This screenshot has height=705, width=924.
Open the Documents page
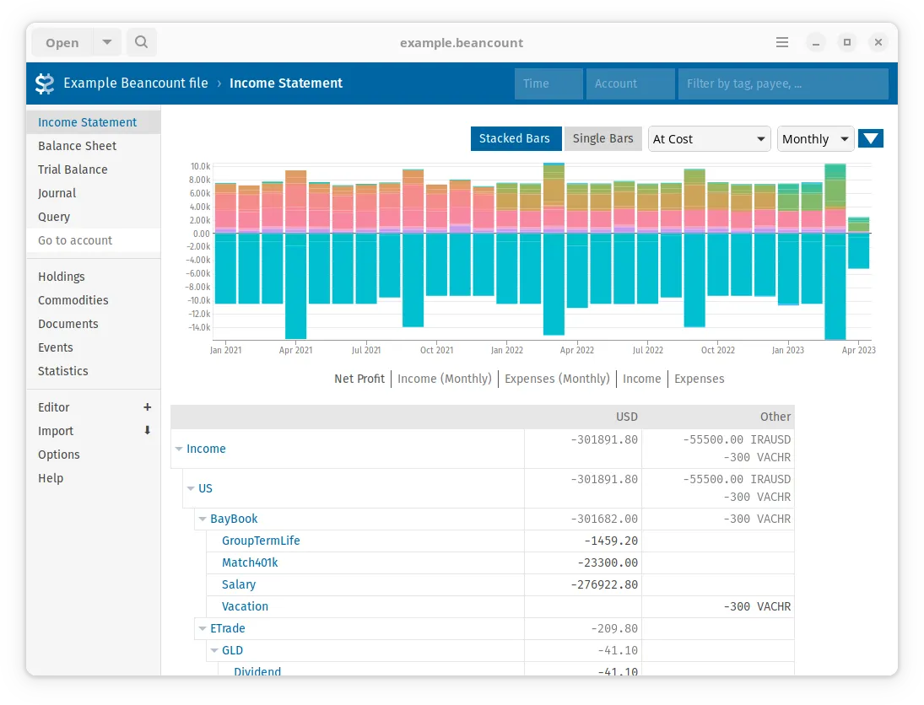point(93,324)
